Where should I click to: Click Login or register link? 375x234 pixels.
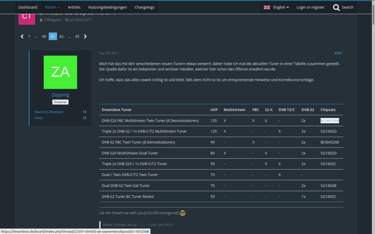pyautogui.click(x=310, y=7)
